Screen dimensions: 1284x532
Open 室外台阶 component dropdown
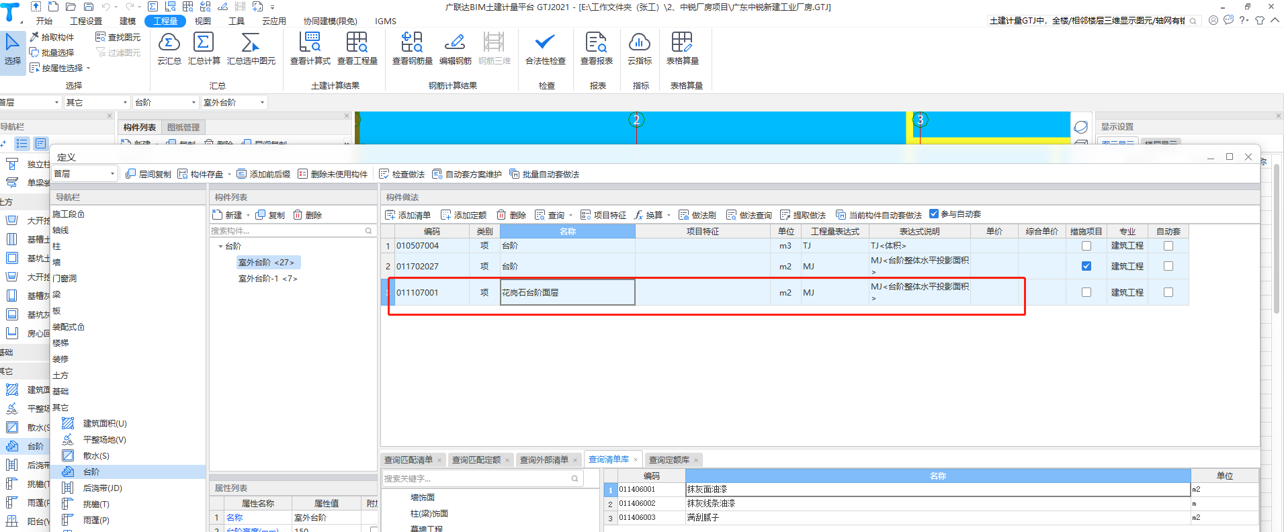(234, 102)
